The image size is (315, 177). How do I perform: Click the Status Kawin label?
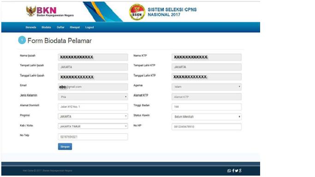click(x=142, y=115)
